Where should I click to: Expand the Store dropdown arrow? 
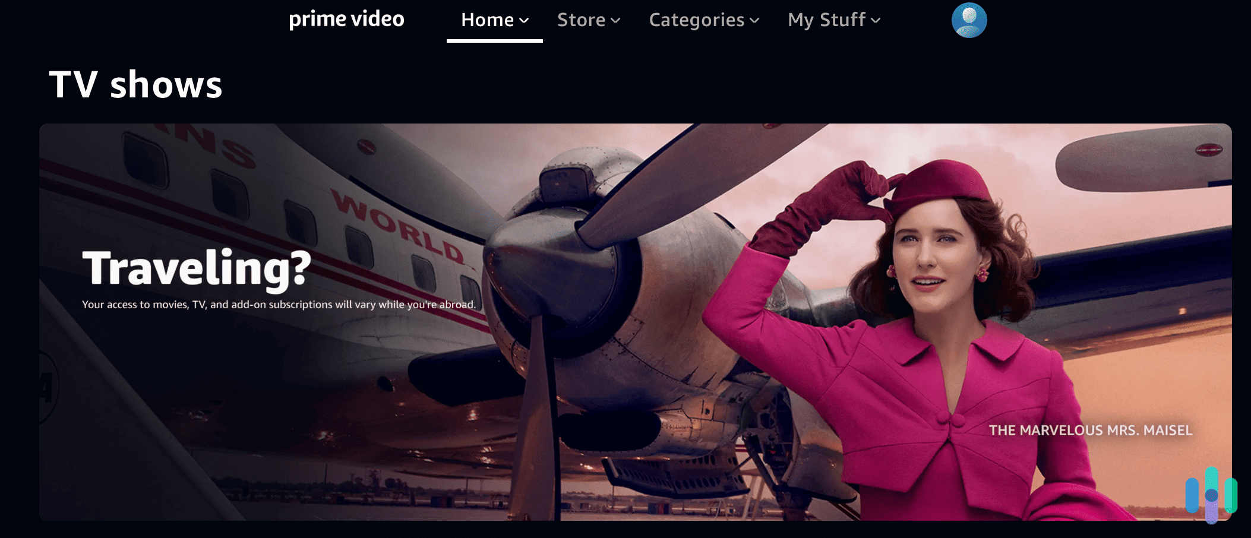(x=616, y=21)
